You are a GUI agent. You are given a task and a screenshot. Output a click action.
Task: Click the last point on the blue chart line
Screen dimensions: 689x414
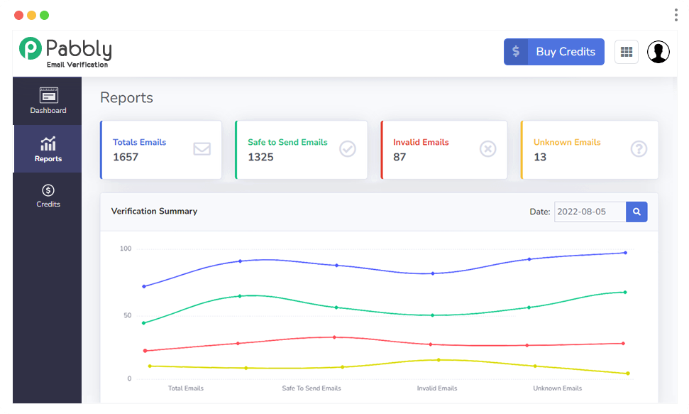tap(625, 253)
